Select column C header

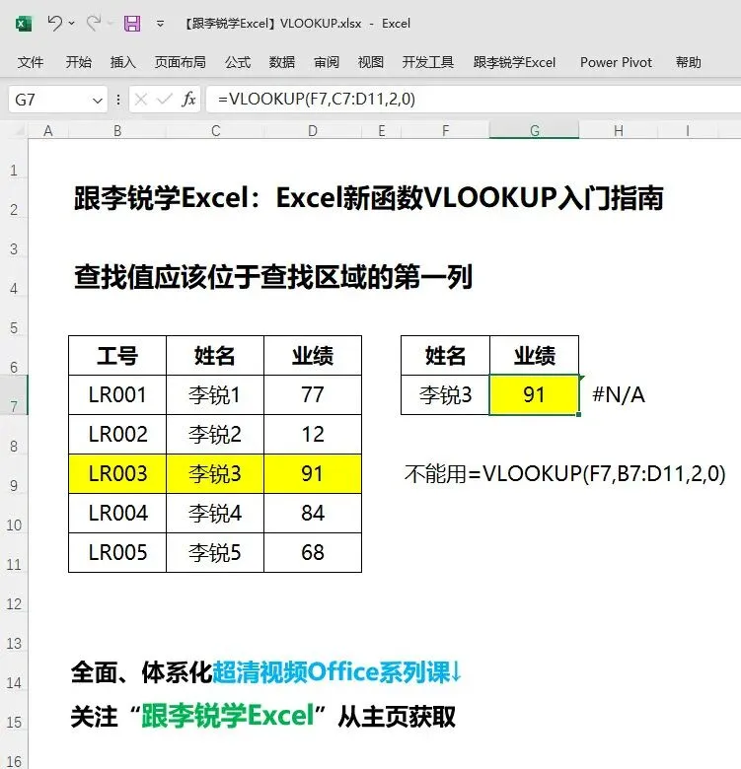[215, 130]
